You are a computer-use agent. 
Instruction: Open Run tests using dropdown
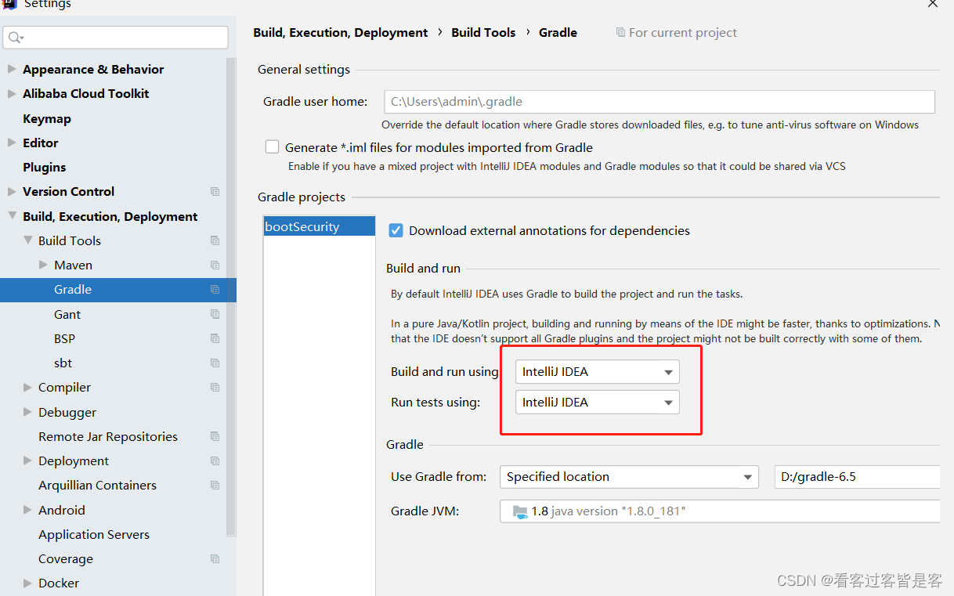pos(597,403)
